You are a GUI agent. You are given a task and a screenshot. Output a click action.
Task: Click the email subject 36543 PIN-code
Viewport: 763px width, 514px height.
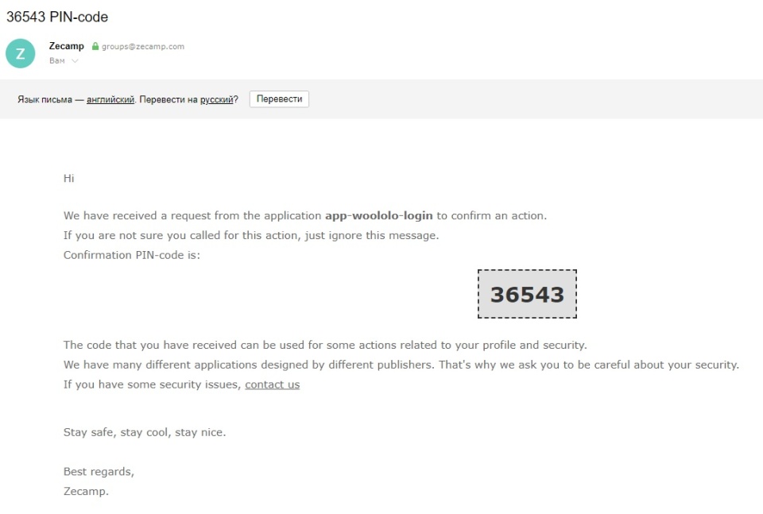pyautogui.click(x=57, y=17)
